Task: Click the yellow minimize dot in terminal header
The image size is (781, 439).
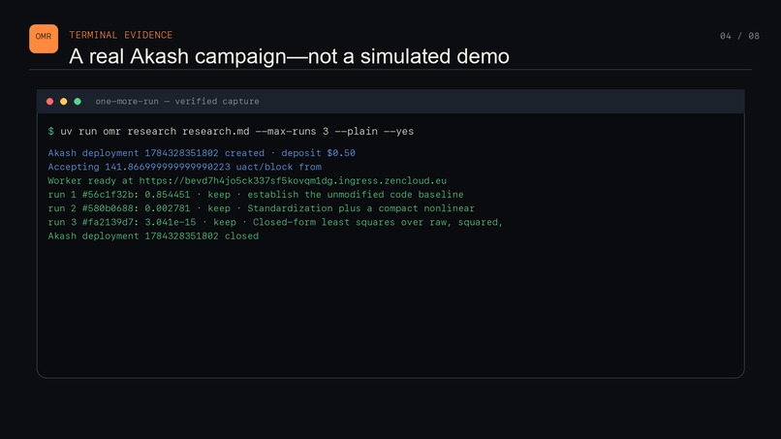Action: pos(64,101)
